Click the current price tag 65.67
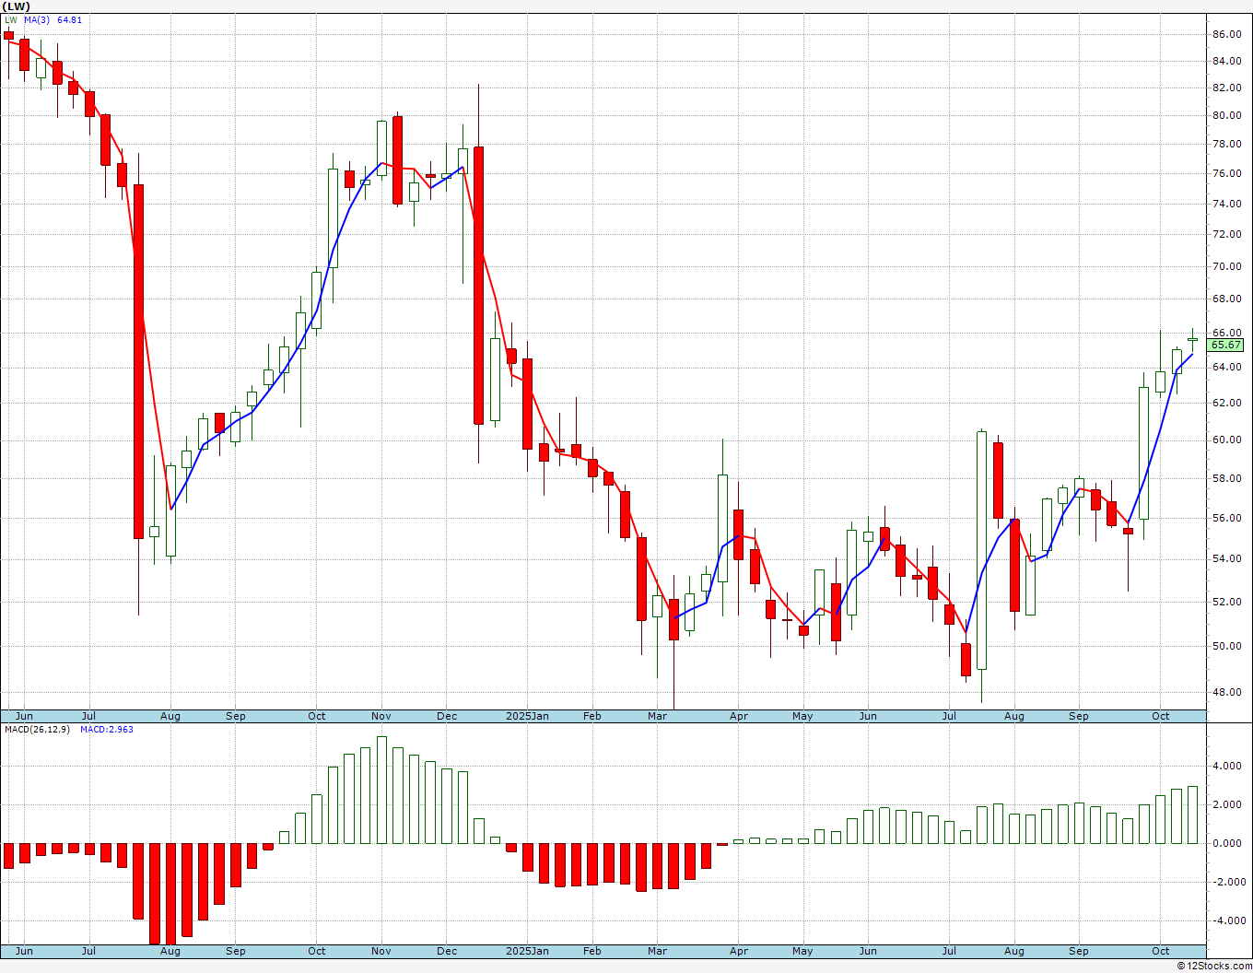This screenshot has height=973, width=1253. [1226, 345]
